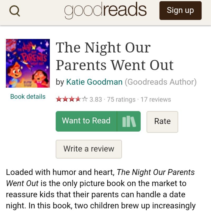Click the goodreads logo
This screenshot has height=211, width=211.
tap(105, 10)
